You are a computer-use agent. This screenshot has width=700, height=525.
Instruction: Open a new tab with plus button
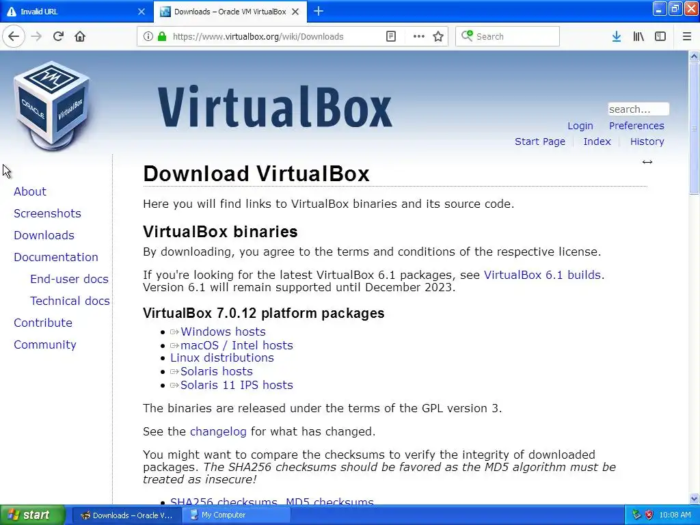(319, 12)
